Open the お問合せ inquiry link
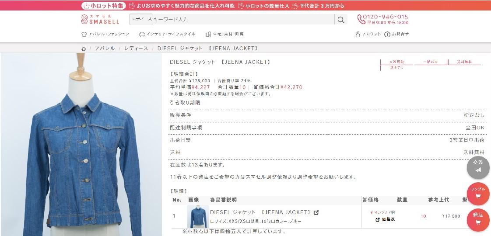Viewport: 491px width, 236px height. coord(396,35)
